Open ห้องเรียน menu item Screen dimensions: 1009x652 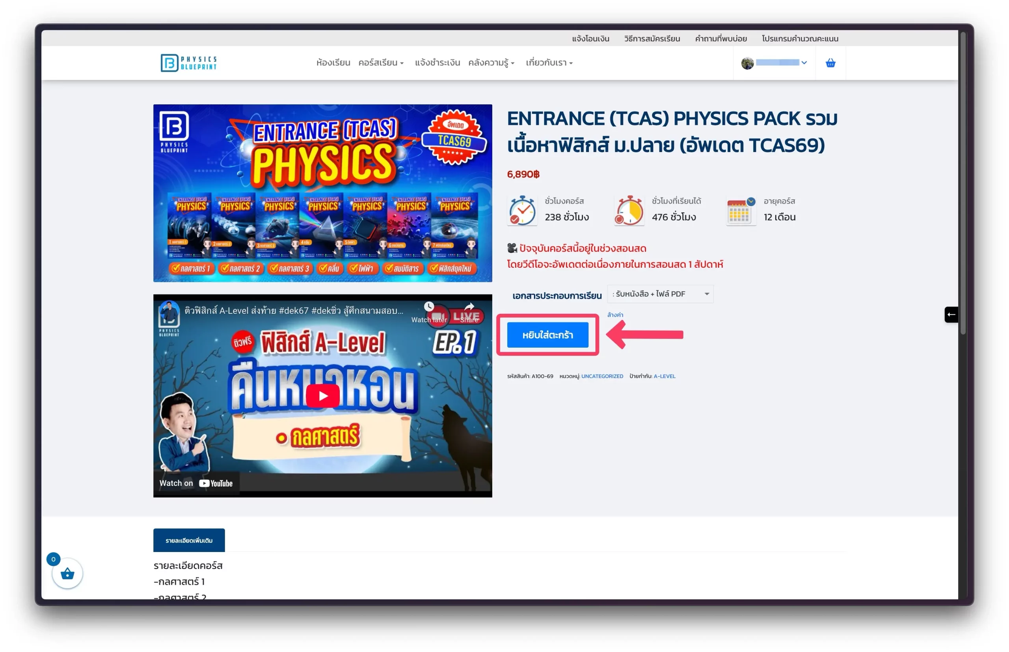(x=333, y=63)
